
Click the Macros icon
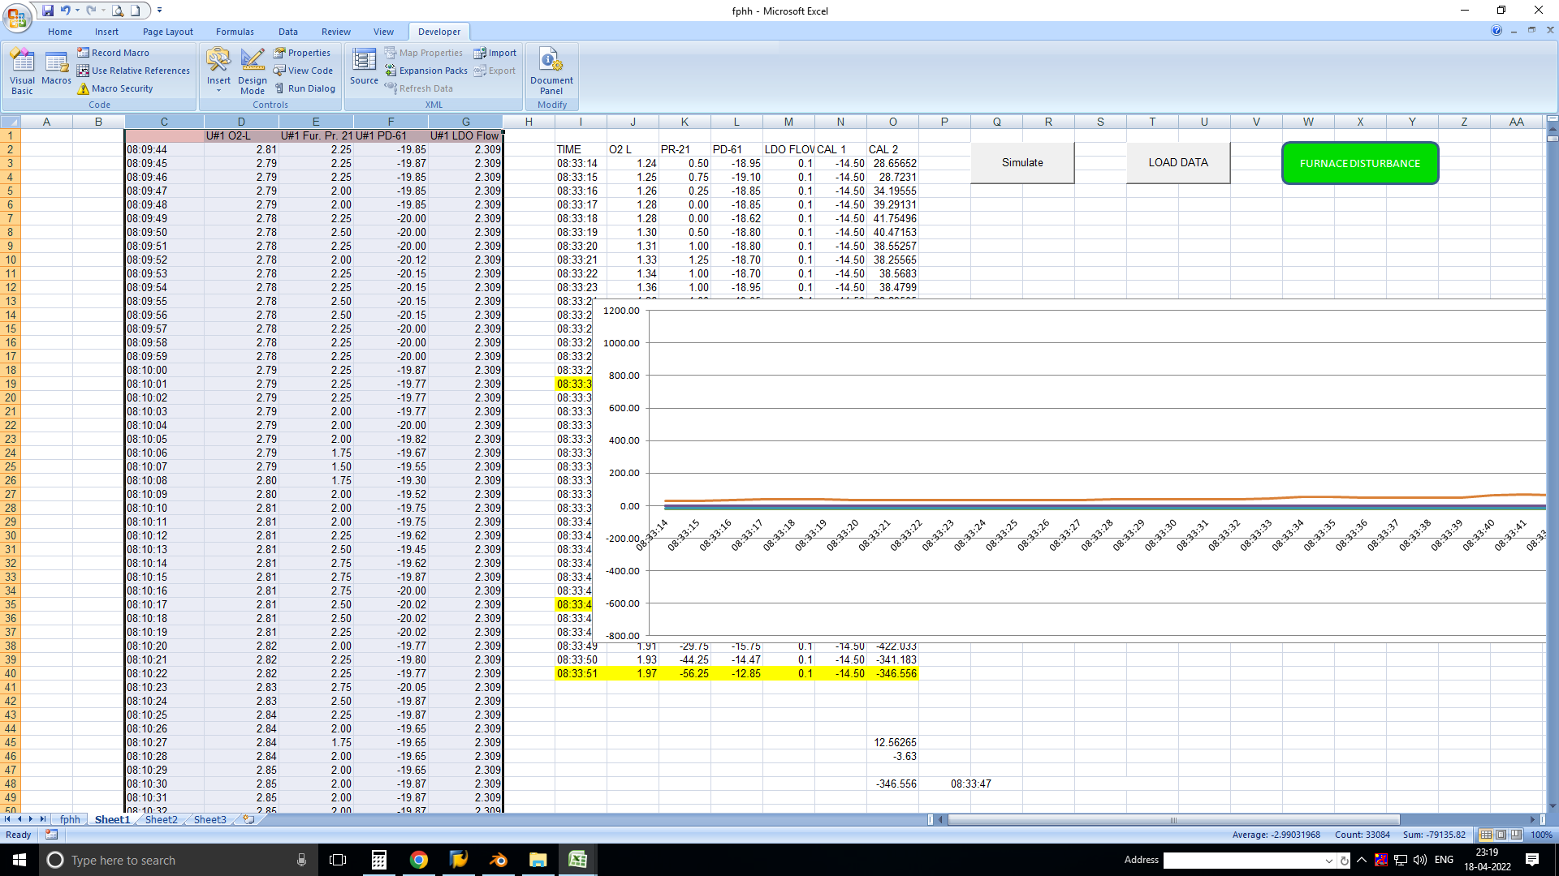click(56, 71)
